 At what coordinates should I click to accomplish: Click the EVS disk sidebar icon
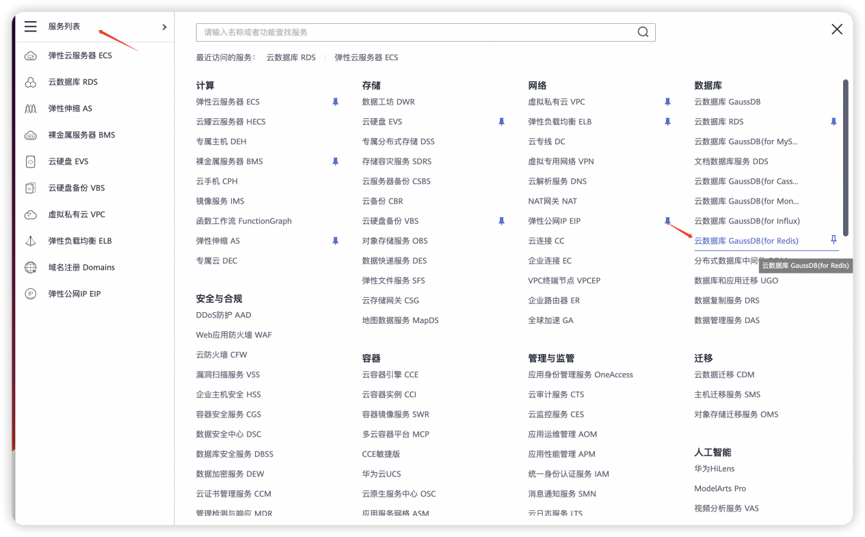point(30,162)
